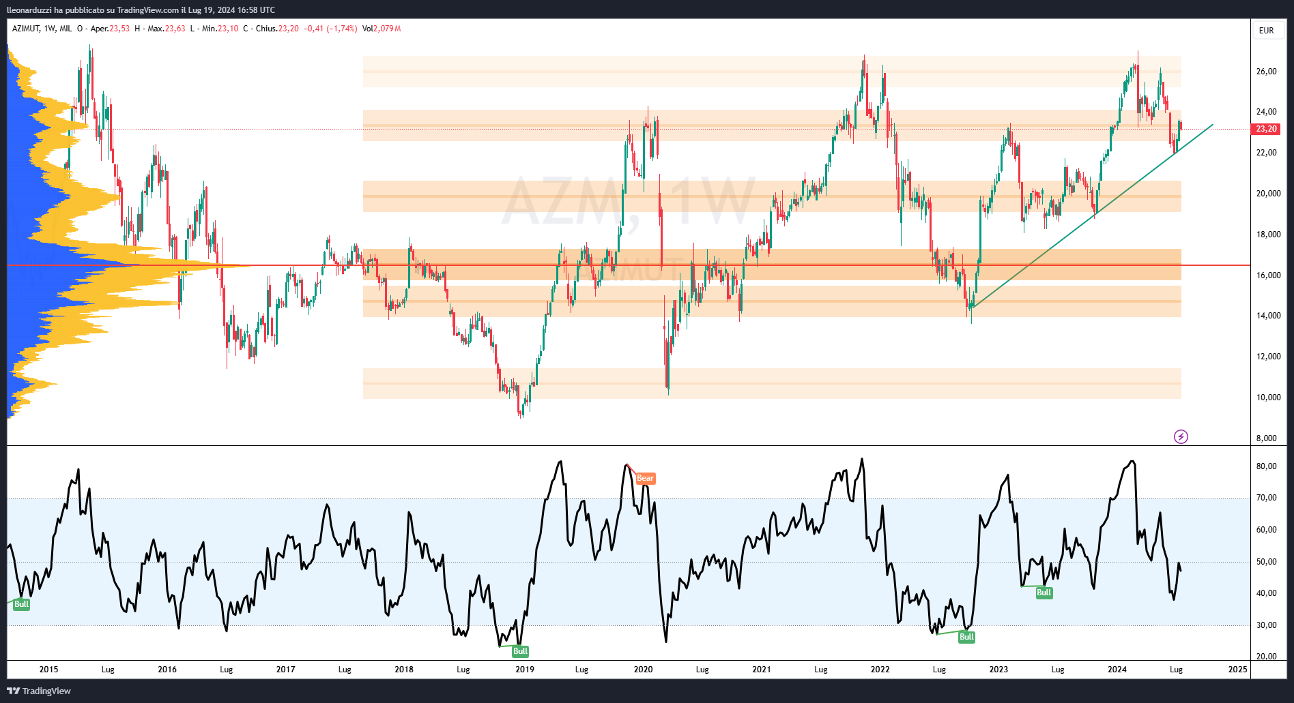
Task: Click the Bull label at far left oscillator
Action: [x=21, y=604]
